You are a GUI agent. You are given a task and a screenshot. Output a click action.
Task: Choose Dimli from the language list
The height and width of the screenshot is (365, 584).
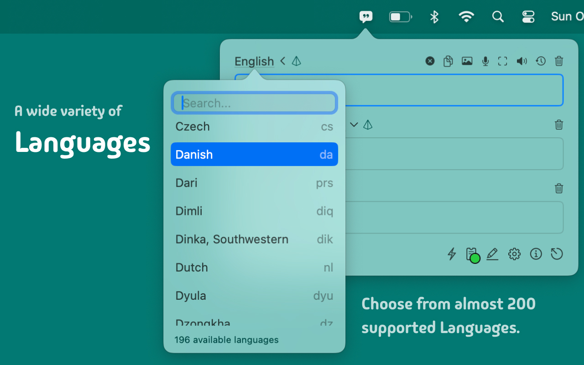(254, 211)
